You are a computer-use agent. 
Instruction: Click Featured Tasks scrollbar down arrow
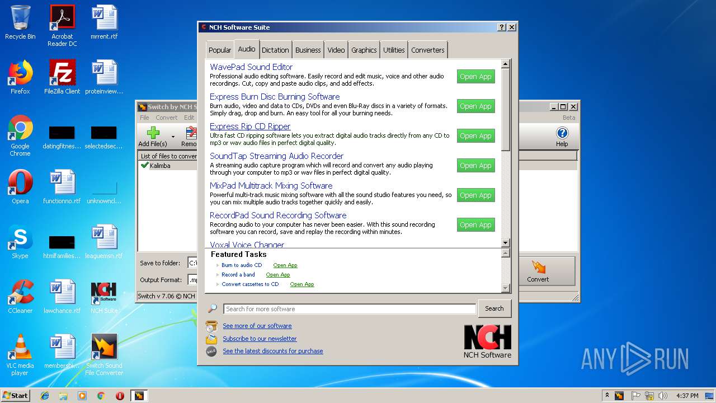(506, 288)
